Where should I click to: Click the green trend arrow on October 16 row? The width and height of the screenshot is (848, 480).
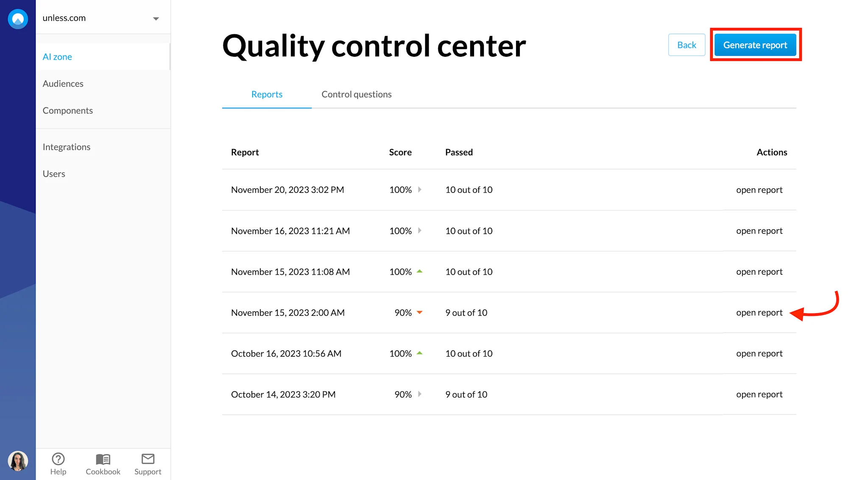(420, 353)
